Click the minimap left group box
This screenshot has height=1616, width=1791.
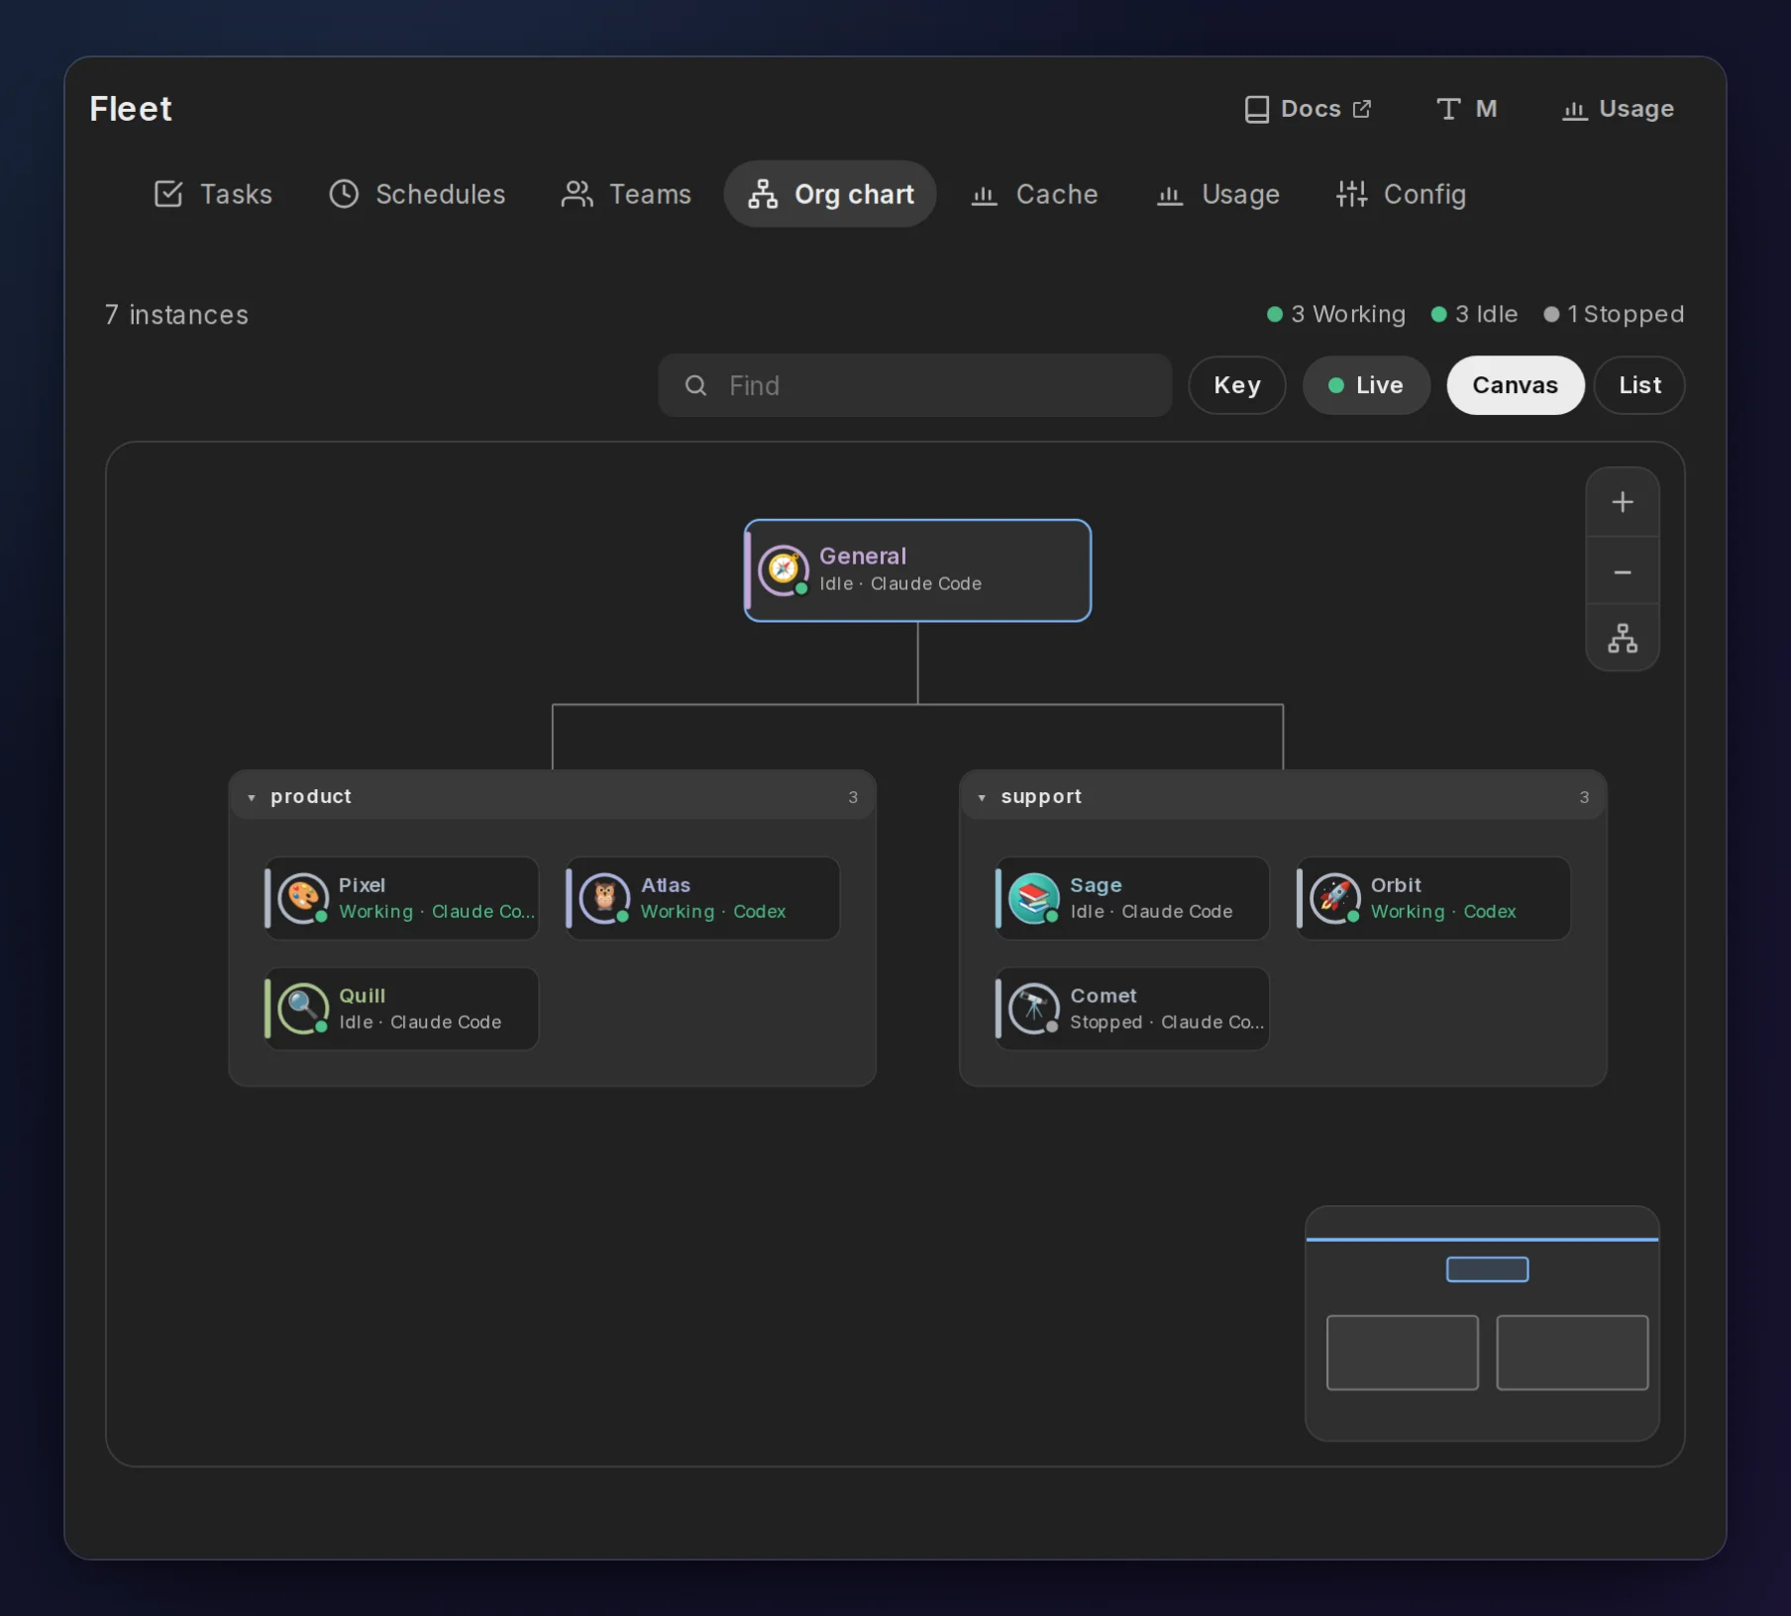1403,1353
